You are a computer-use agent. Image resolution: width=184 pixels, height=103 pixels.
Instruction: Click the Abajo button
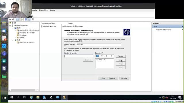pos(121,68)
